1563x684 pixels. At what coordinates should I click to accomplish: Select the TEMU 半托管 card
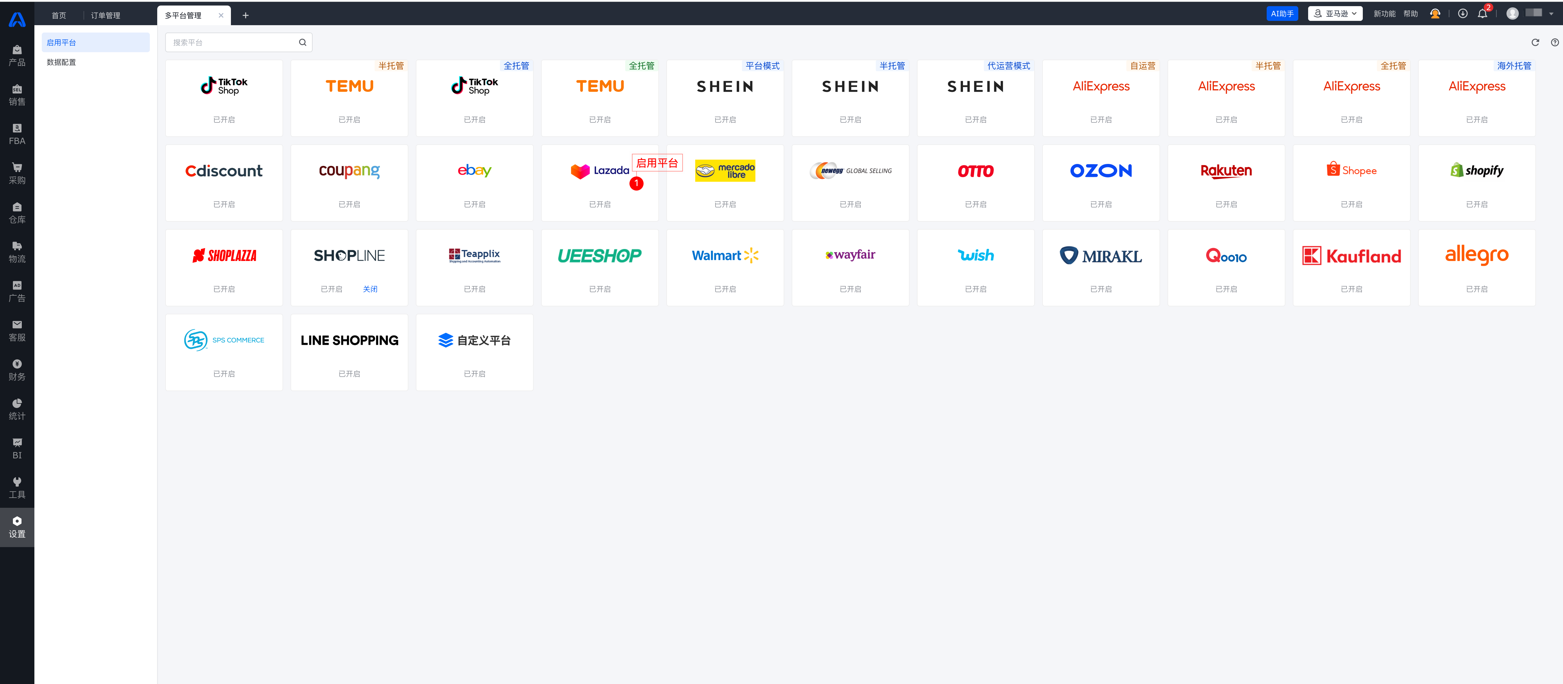pos(349,98)
